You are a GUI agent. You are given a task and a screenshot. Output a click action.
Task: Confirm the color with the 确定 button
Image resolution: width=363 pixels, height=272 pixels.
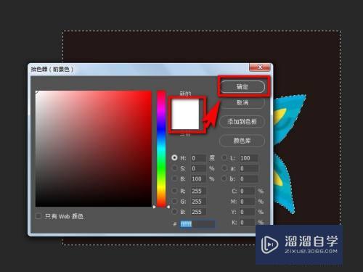pos(242,87)
